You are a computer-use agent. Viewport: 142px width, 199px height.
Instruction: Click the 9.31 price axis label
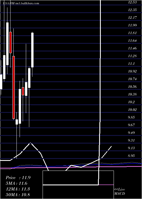pos(131,140)
